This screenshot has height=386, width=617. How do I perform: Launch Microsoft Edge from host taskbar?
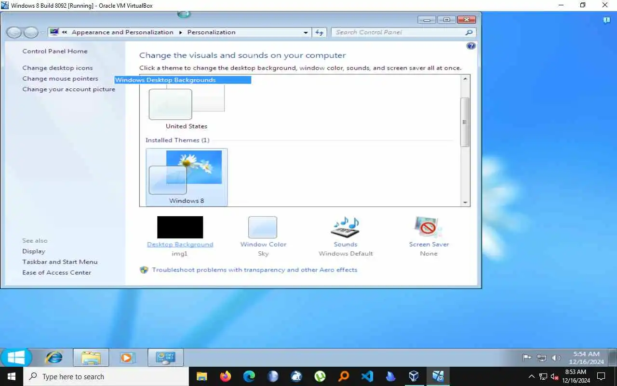tap(249, 376)
